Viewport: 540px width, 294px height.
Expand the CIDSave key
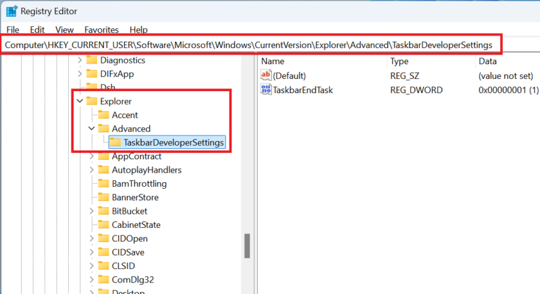[92, 252]
